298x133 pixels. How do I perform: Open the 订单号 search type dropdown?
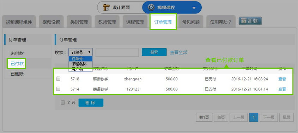80,52
